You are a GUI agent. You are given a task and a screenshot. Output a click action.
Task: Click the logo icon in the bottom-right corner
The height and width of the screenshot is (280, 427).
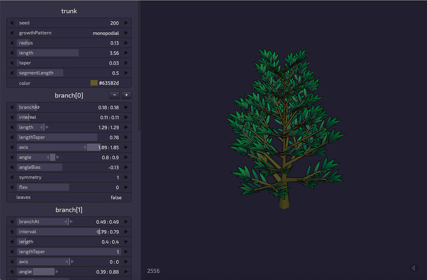pyautogui.click(x=414, y=267)
